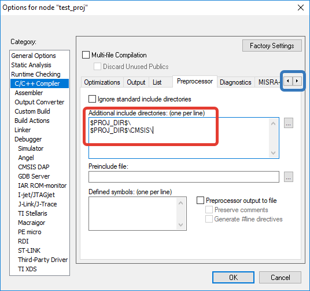
Task: Click the defined symbols scroll down arrow
Action: [180, 225]
